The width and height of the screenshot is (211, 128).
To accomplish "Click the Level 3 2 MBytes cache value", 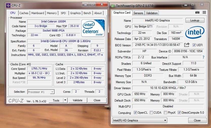I will tap(79, 82).
